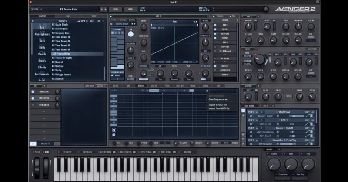This screenshot has height=182, width=348.
Task: Show FAV presets in browser
Action: click(x=98, y=21)
